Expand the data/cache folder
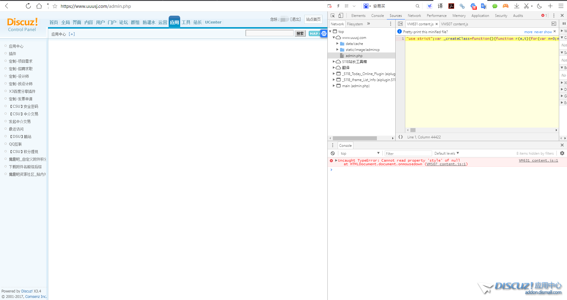 [337, 44]
